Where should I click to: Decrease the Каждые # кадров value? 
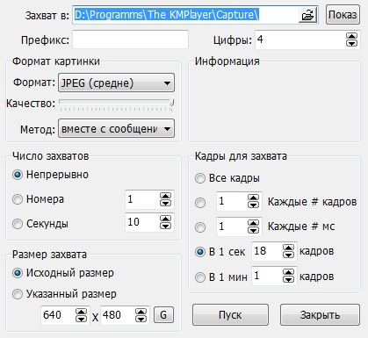253,205
